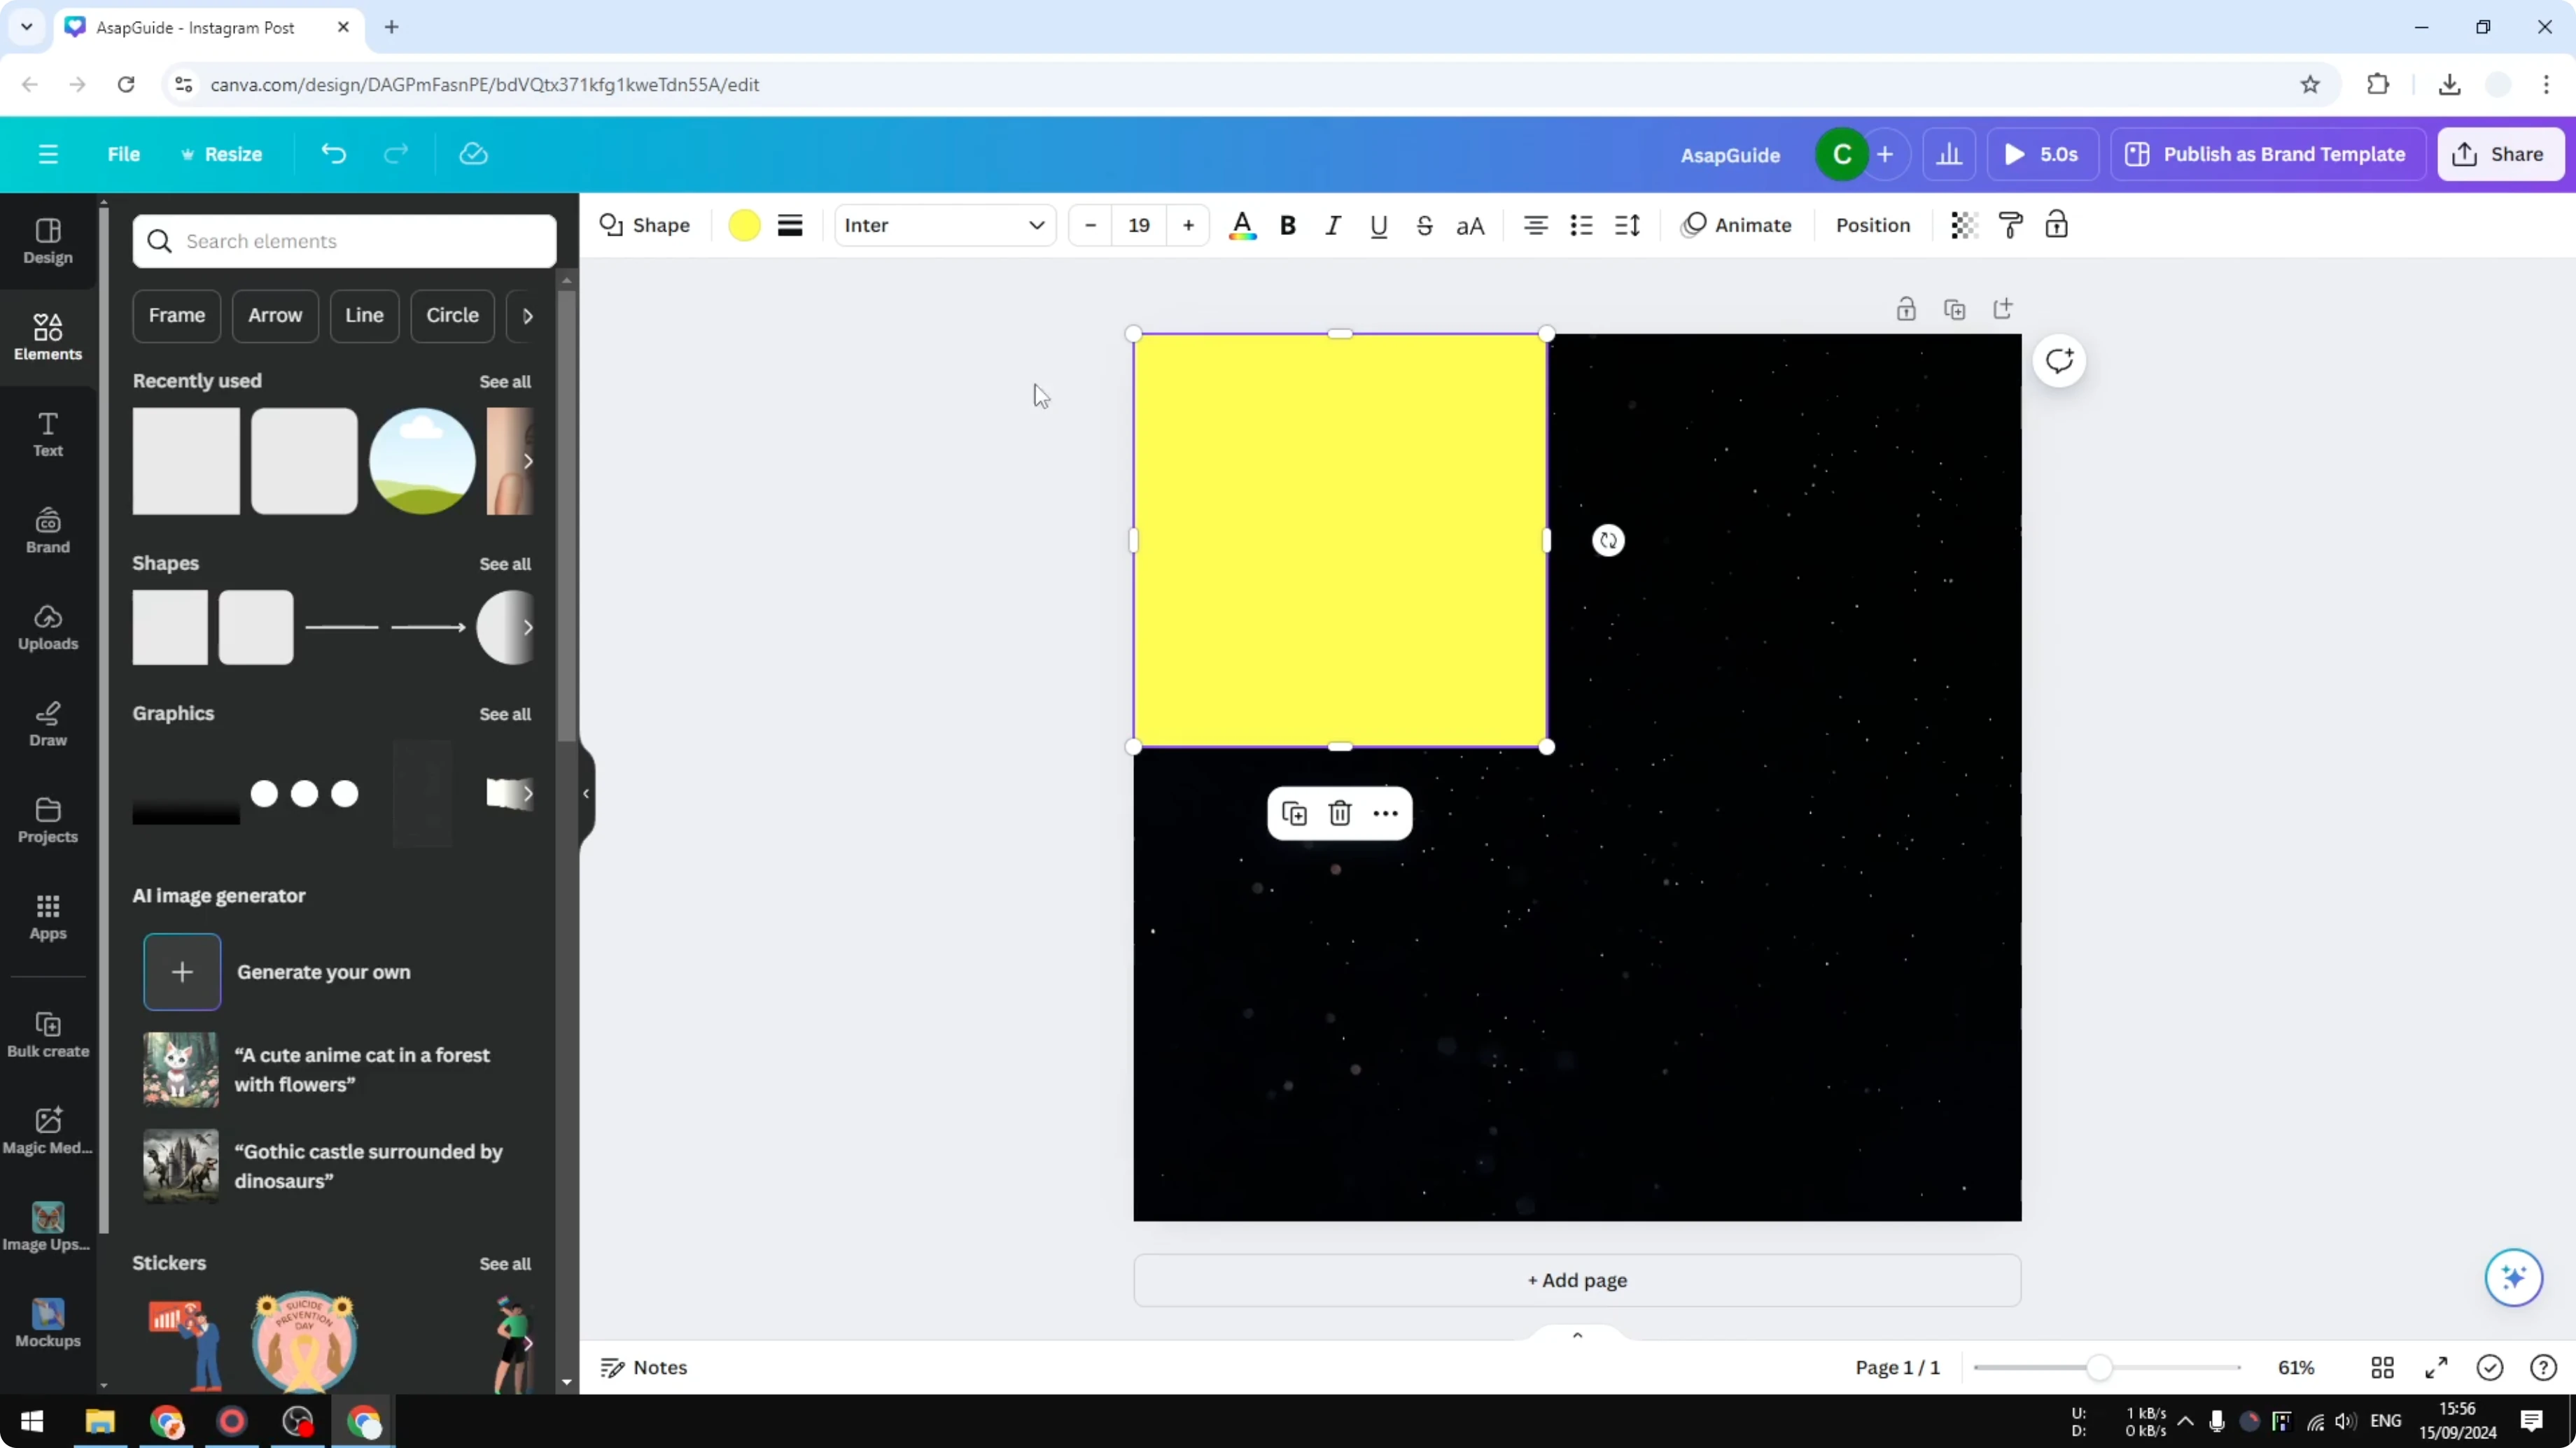Click the Animate button
The height and width of the screenshot is (1448, 2576).
click(1737, 225)
